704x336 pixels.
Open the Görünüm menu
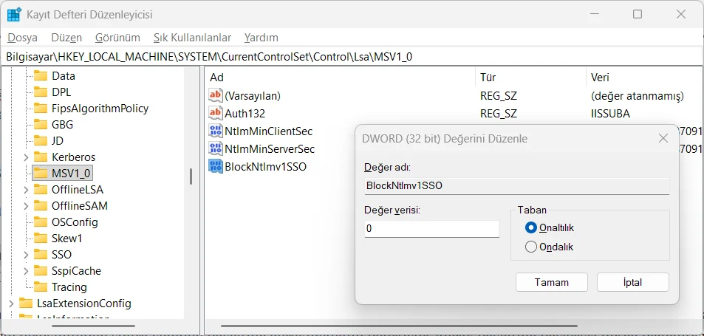click(x=117, y=38)
